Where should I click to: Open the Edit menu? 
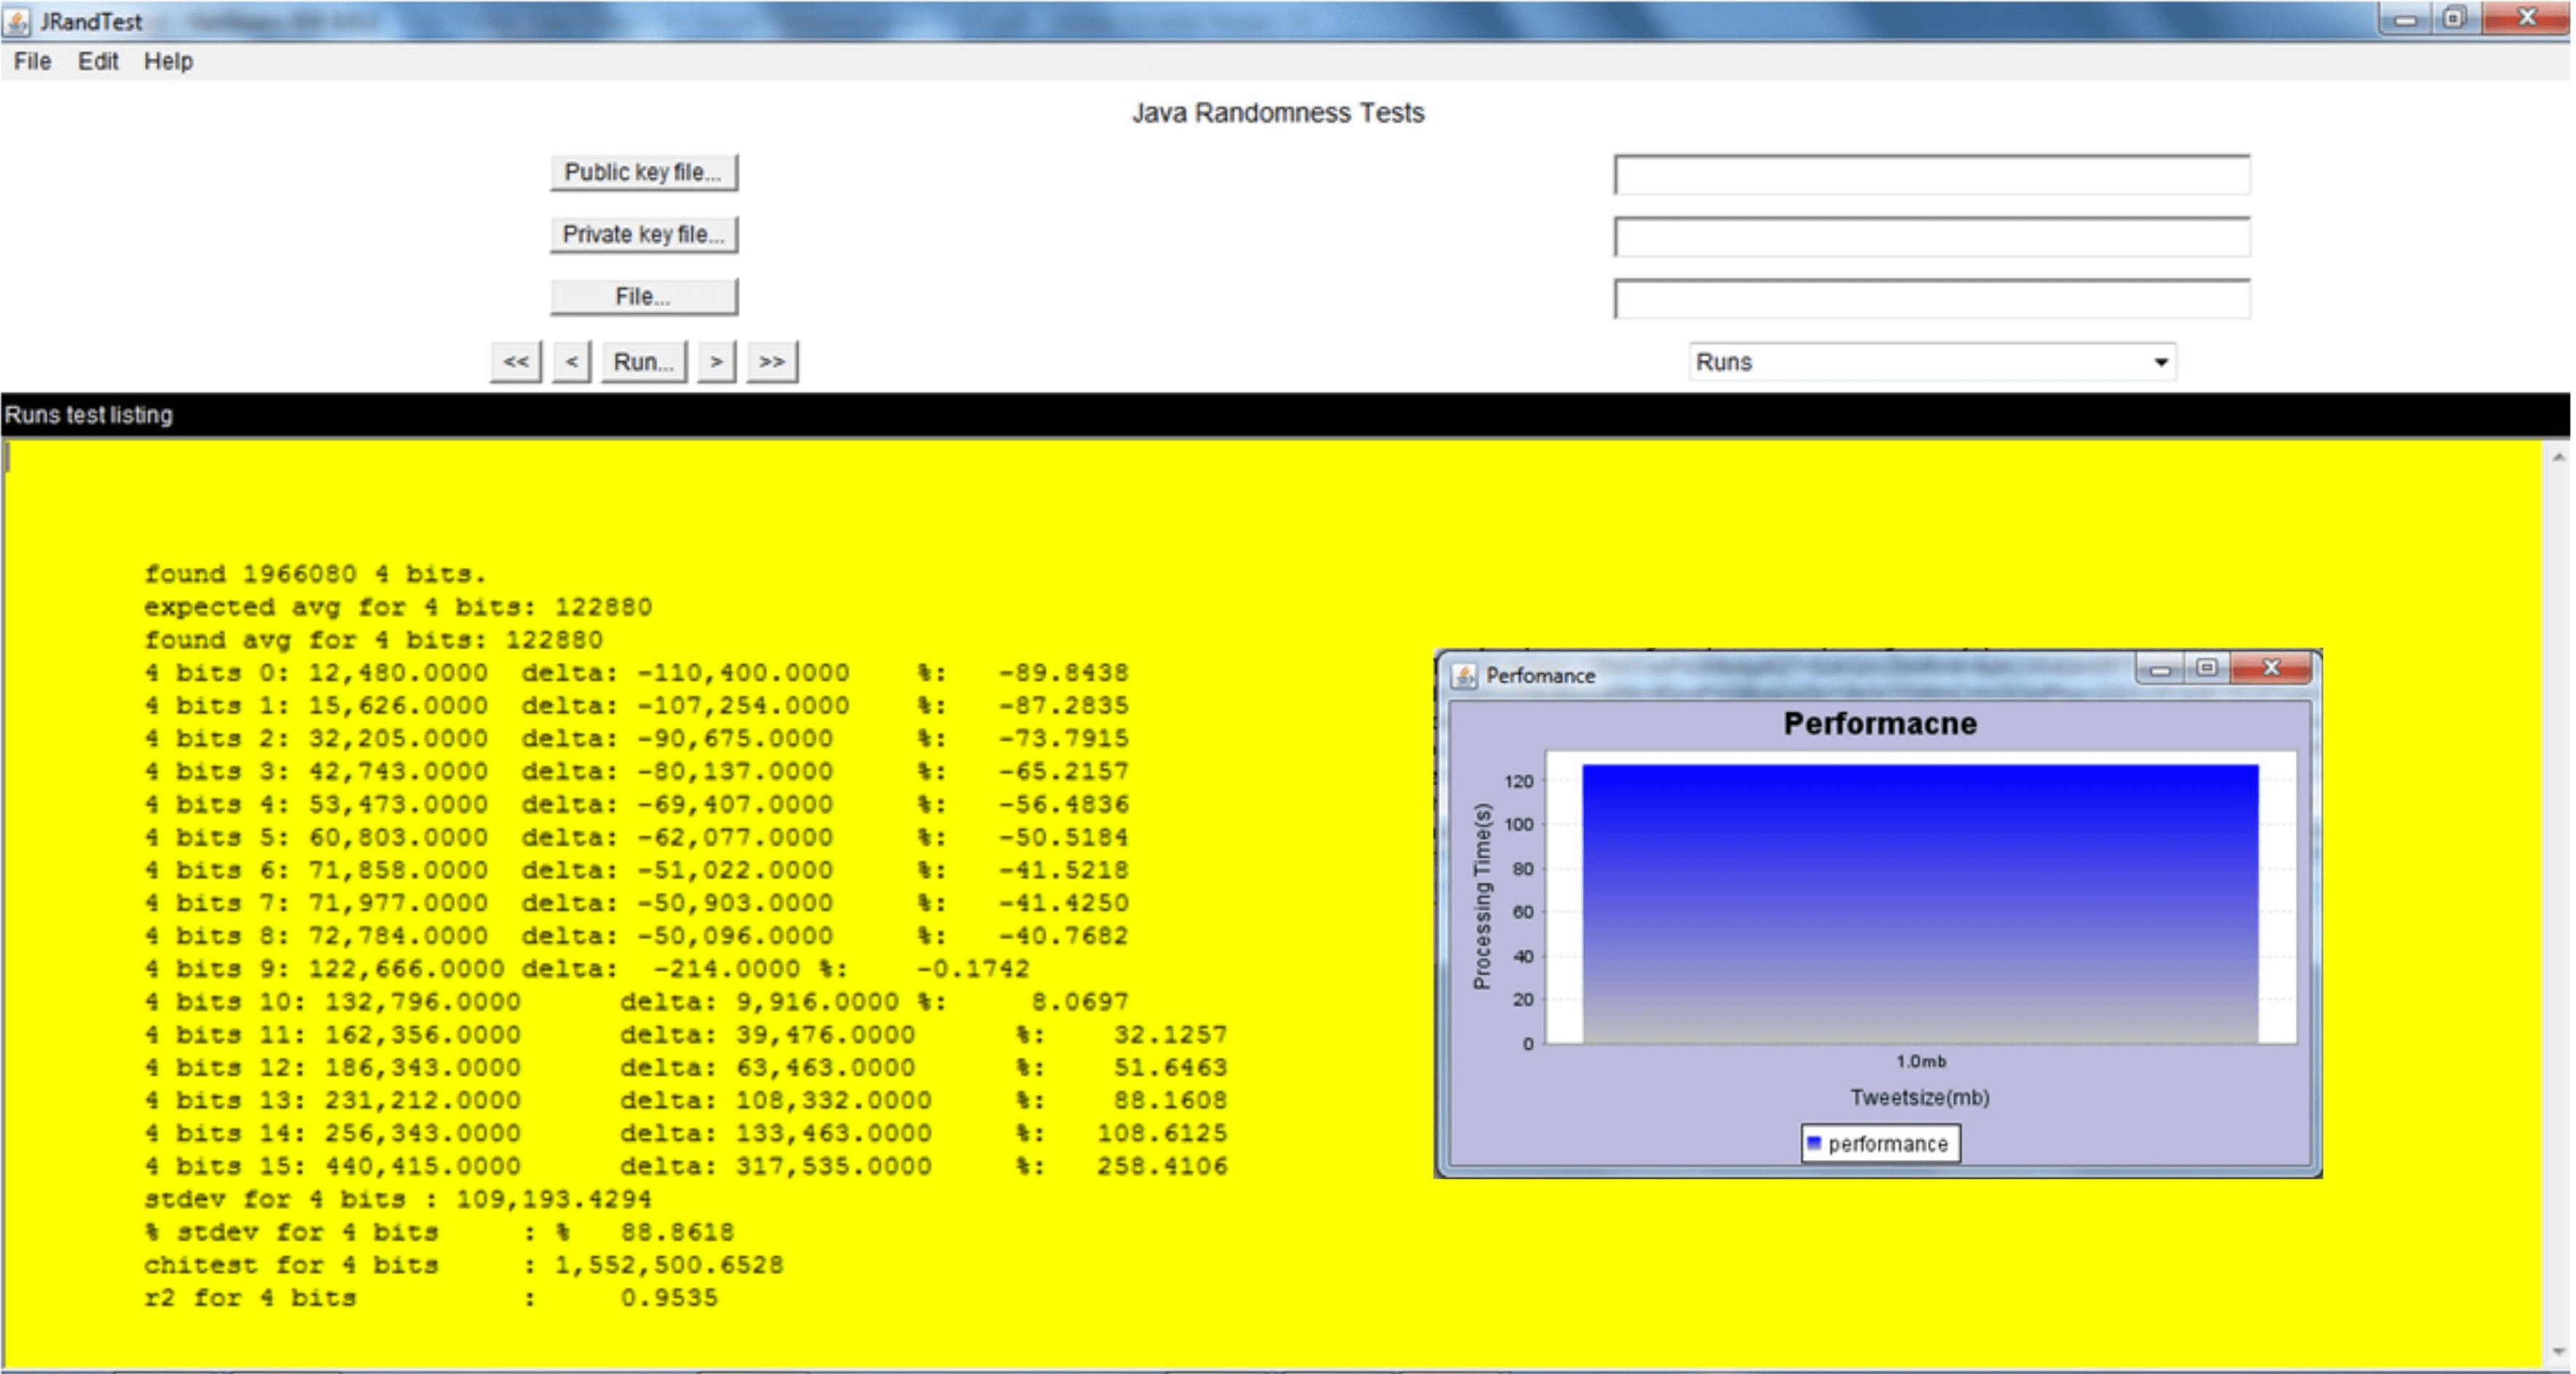[98, 62]
